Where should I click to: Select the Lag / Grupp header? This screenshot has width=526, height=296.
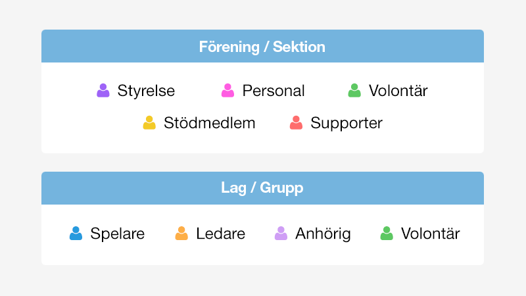[x=262, y=188]
